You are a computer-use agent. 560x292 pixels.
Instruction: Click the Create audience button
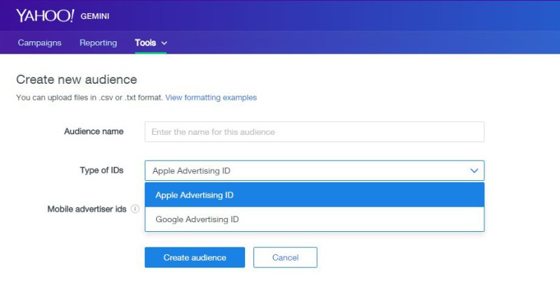195,257
